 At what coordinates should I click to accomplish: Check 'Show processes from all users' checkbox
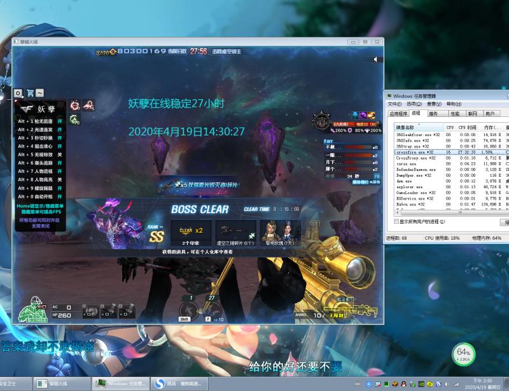click(397, 222)
